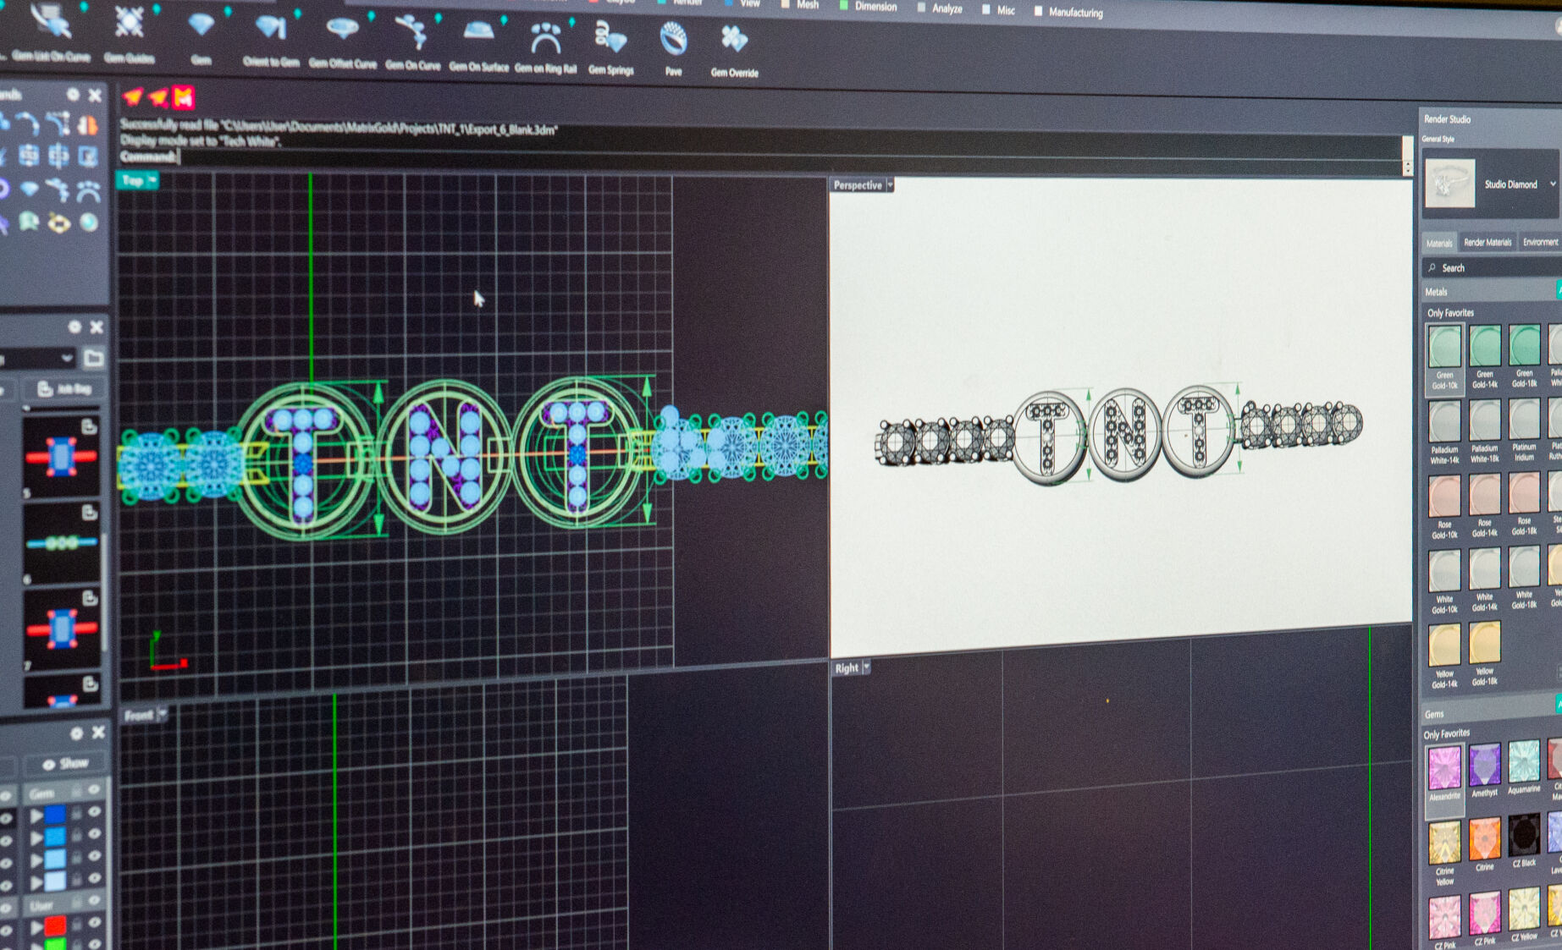Open settings gear of the layers panel

point(76,733)
